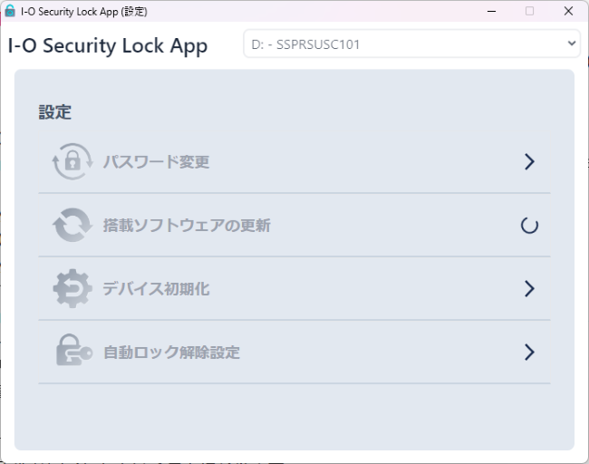Open the パスワード変更 menu entry

(156, 162)
